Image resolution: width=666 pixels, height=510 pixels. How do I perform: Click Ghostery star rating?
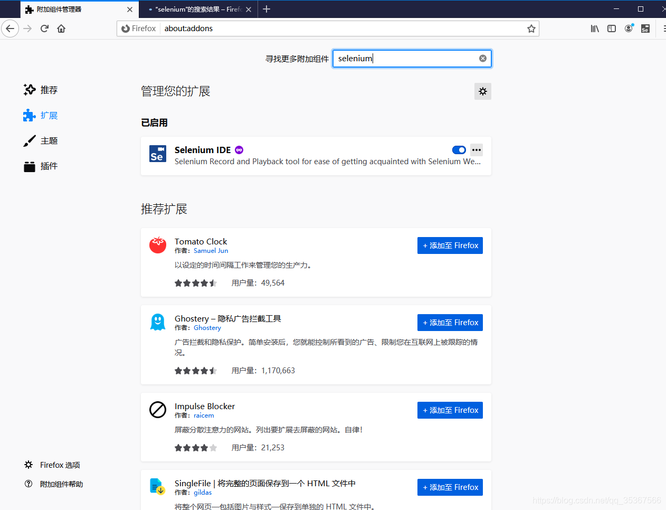(196, 371)
